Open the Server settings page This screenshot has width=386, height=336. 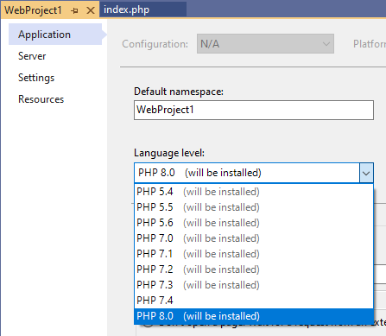pyautogui.click(x=32, y=56)
